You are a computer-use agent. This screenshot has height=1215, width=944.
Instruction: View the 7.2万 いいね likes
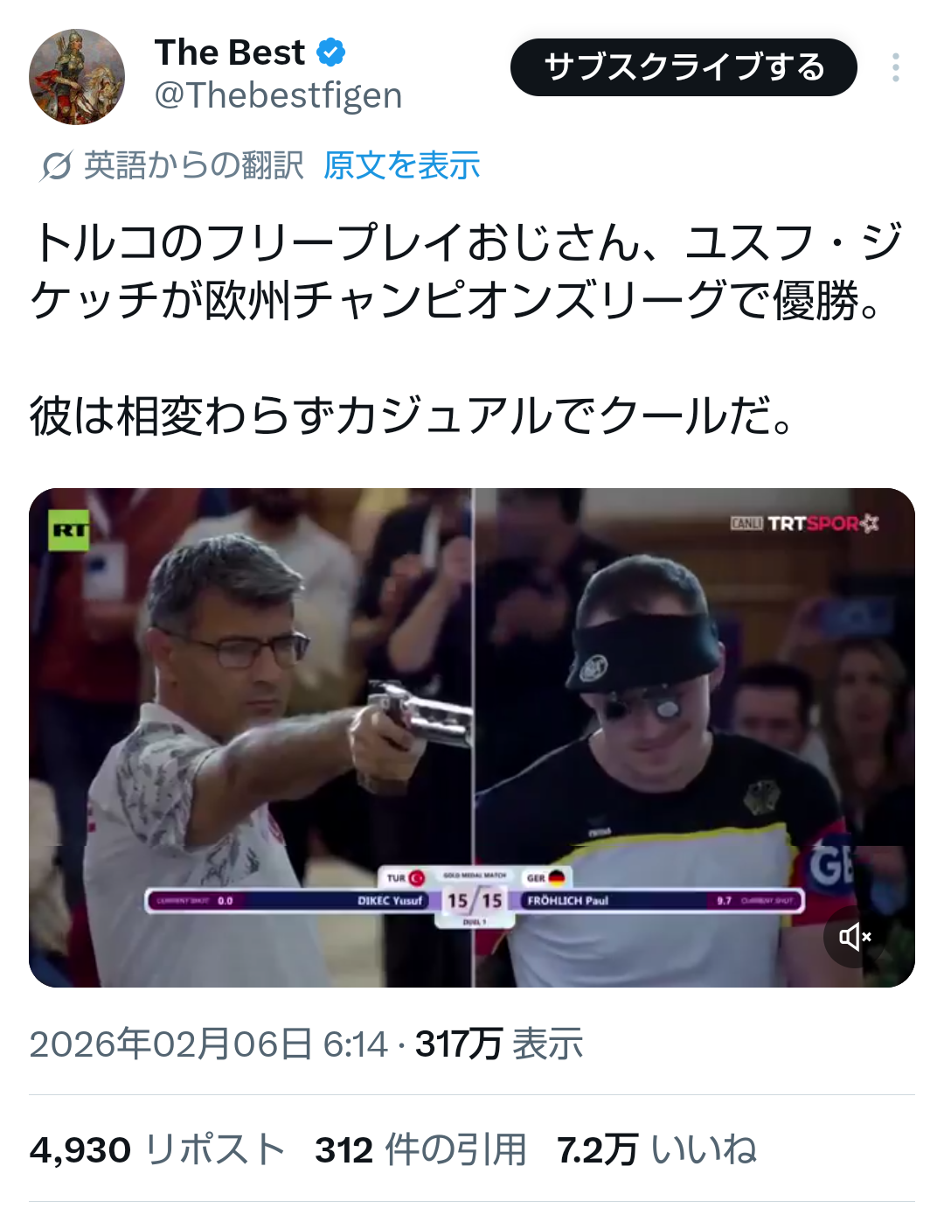656,1149
